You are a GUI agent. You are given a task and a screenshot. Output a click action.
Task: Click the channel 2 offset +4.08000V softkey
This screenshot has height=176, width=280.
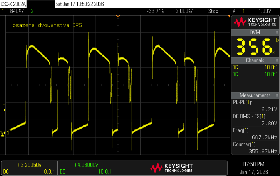tap(85, 168)
